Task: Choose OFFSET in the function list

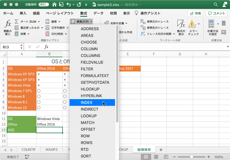Action: pyautogui.click(x=92, y=129)
